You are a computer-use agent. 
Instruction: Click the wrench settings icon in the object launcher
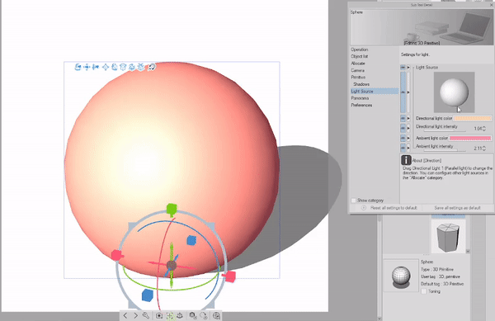(146, 315)
